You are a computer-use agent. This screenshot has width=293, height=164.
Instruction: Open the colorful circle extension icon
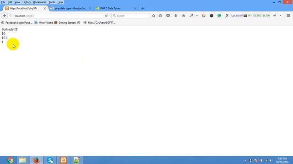[204, 16]
